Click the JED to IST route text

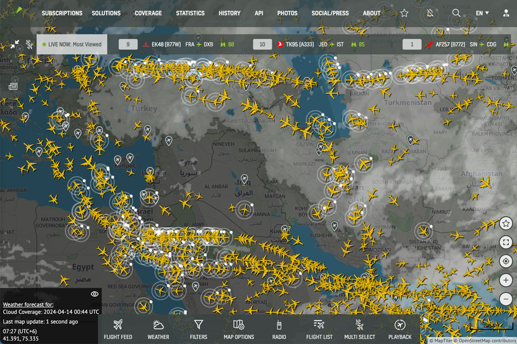(331, 44)
